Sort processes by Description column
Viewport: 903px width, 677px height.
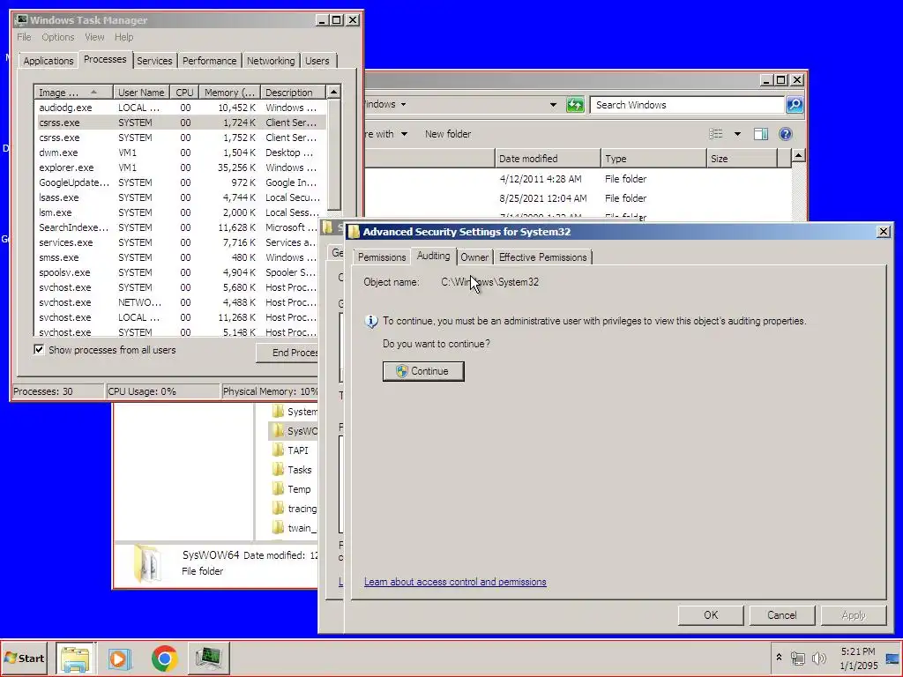293,92
